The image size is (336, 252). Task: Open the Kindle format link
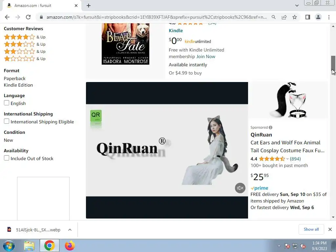[176, 31]
